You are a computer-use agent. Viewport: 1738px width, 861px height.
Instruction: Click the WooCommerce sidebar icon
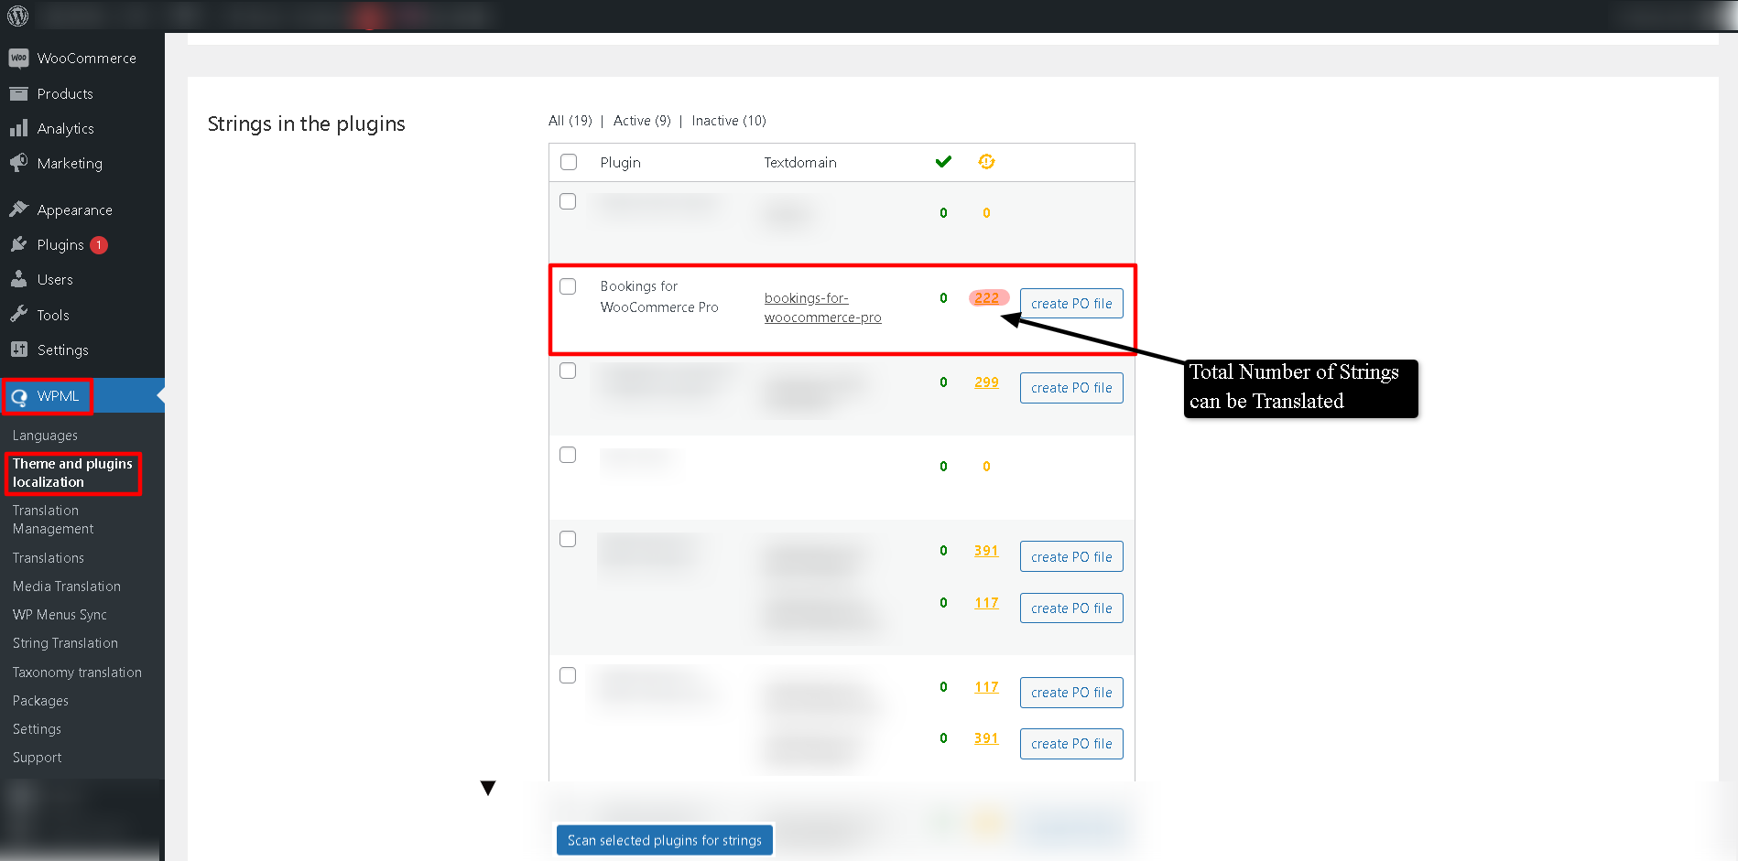[18, 58]
